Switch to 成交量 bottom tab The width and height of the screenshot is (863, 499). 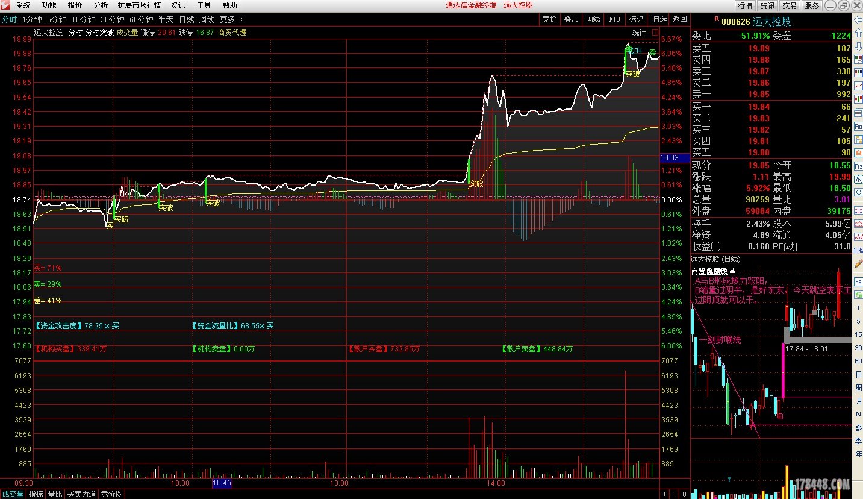click(13, 494)
